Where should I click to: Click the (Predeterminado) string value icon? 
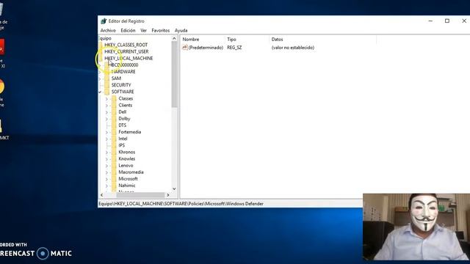[185, 47]
